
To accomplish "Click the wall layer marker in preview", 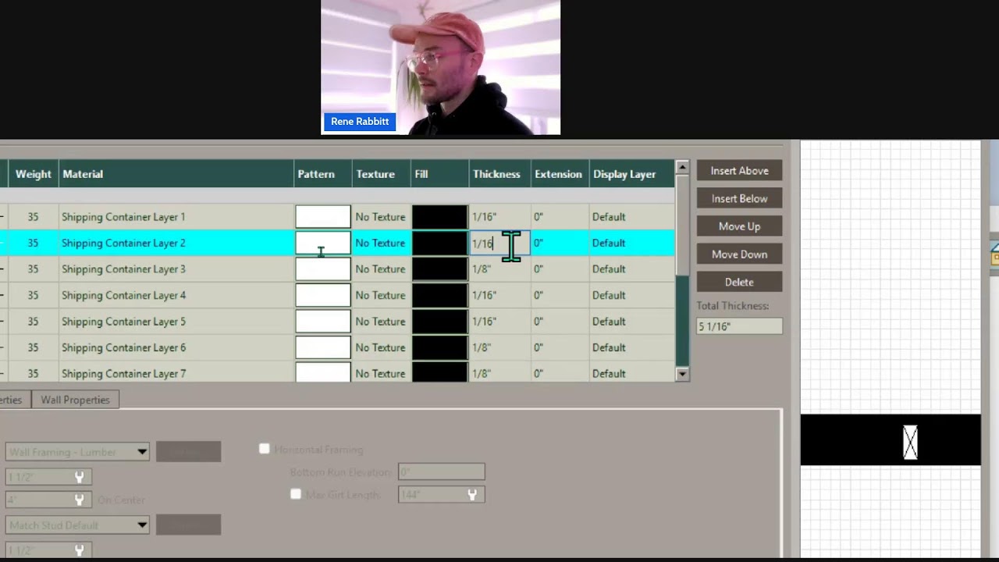I will (x=910, y=443).
